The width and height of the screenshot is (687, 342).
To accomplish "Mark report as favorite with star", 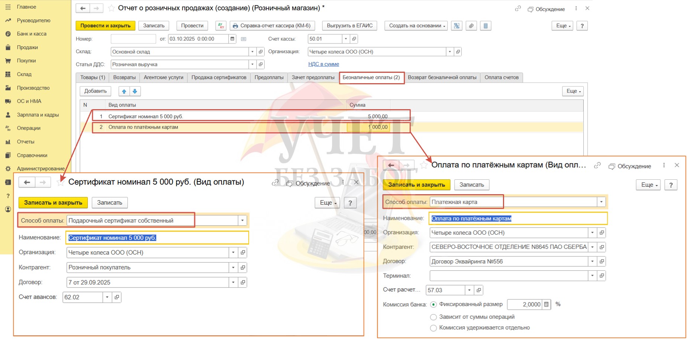I will (x=111, y=8).
